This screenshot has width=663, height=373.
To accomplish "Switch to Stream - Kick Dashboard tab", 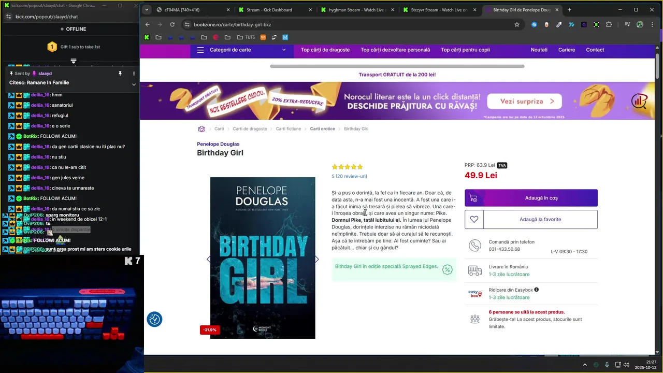I will [275, 10].
